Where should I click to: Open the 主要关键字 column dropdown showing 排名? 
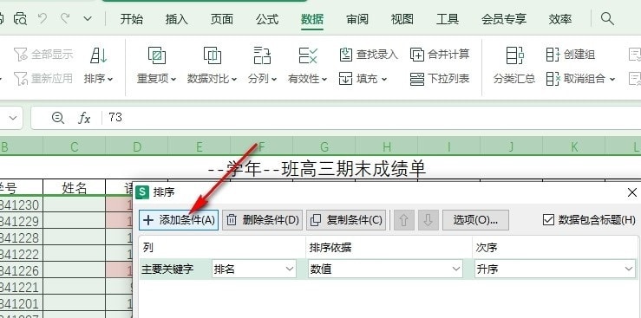pos(254,269)
